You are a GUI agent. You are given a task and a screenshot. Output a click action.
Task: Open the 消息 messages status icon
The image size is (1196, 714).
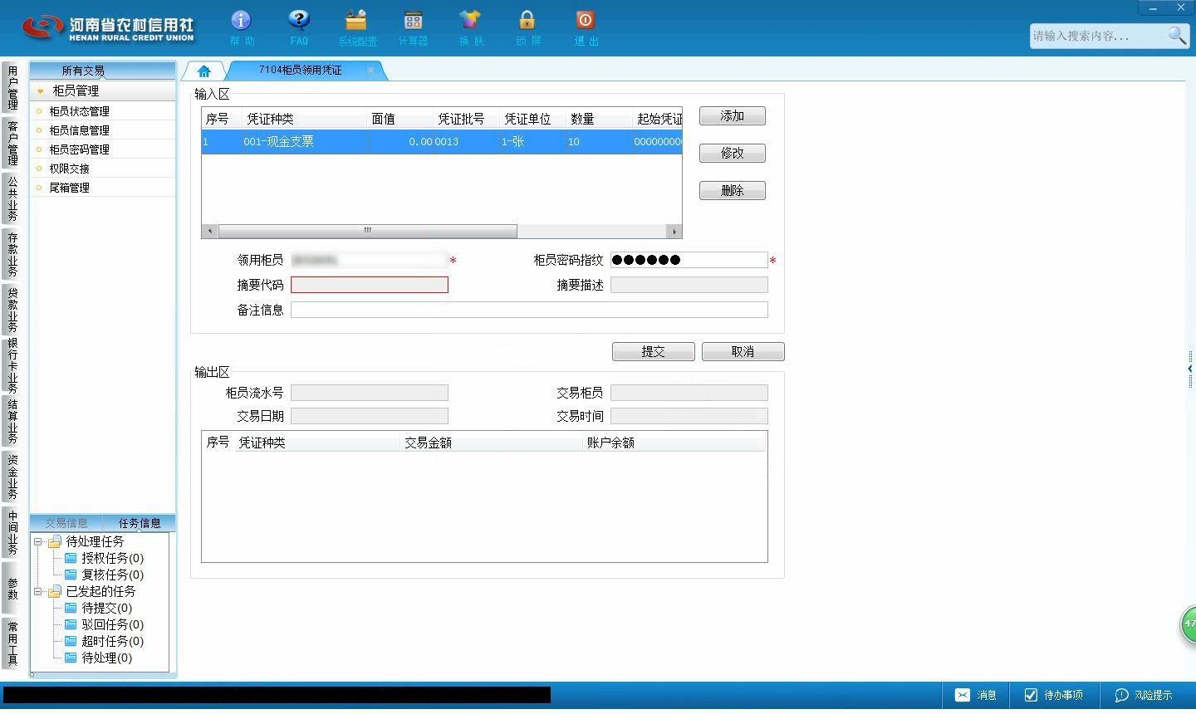(975, 695)
